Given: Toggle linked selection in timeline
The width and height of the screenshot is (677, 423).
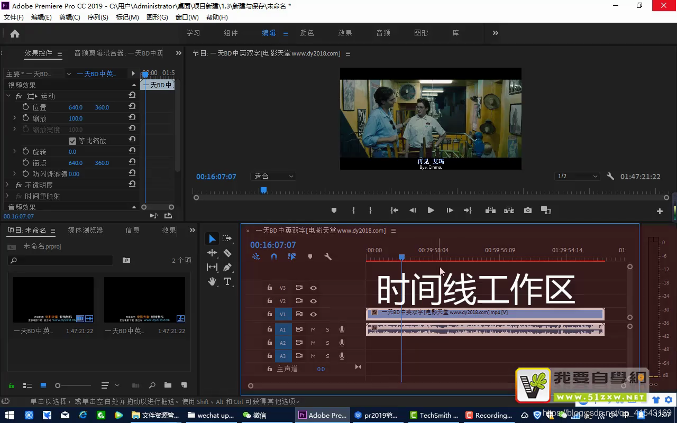Looking at the screenshot, I should click(292, 256).
